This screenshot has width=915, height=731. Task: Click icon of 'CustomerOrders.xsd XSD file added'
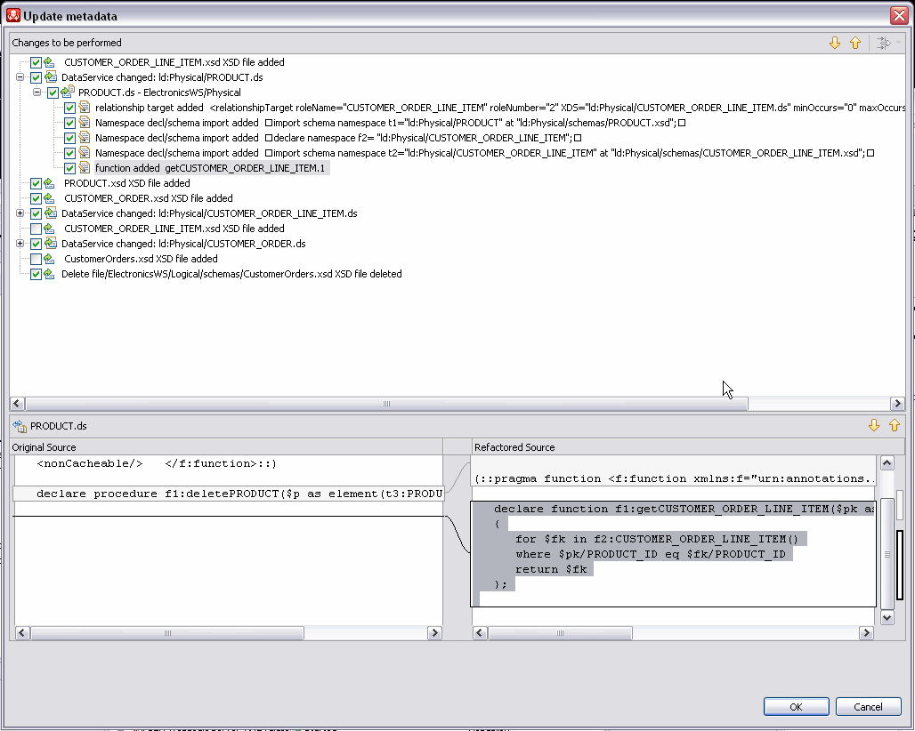pos(50,259)
